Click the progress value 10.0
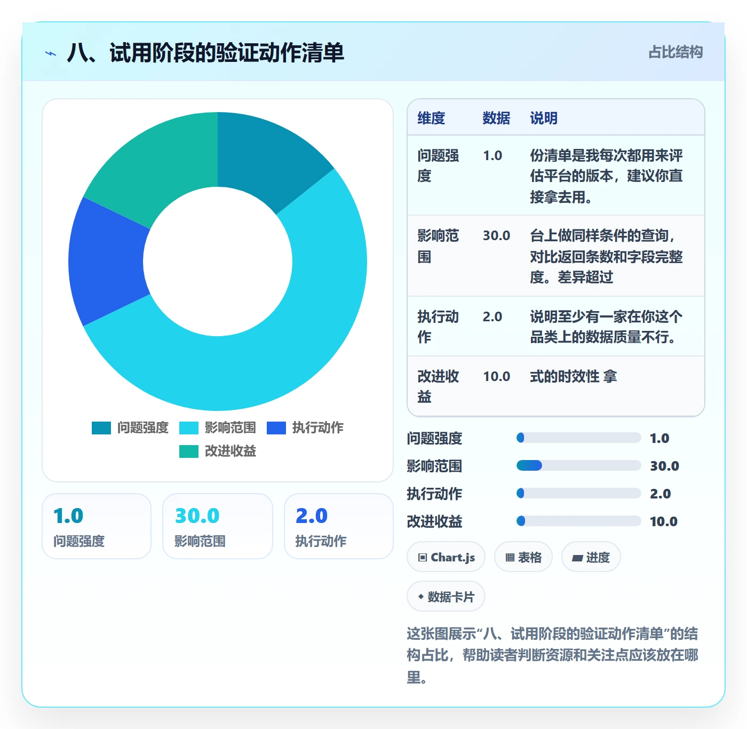 [x=664, y=521]
